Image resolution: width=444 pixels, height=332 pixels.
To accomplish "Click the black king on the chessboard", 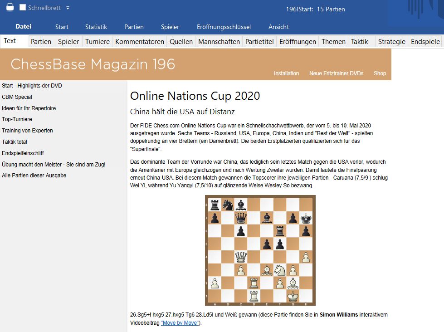I will click(x=306, y=218).
